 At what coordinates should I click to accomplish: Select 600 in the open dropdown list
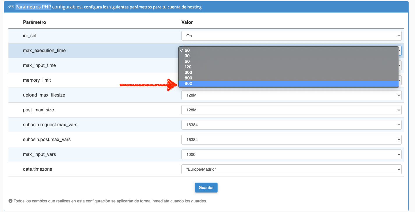(x=288, y=78)
